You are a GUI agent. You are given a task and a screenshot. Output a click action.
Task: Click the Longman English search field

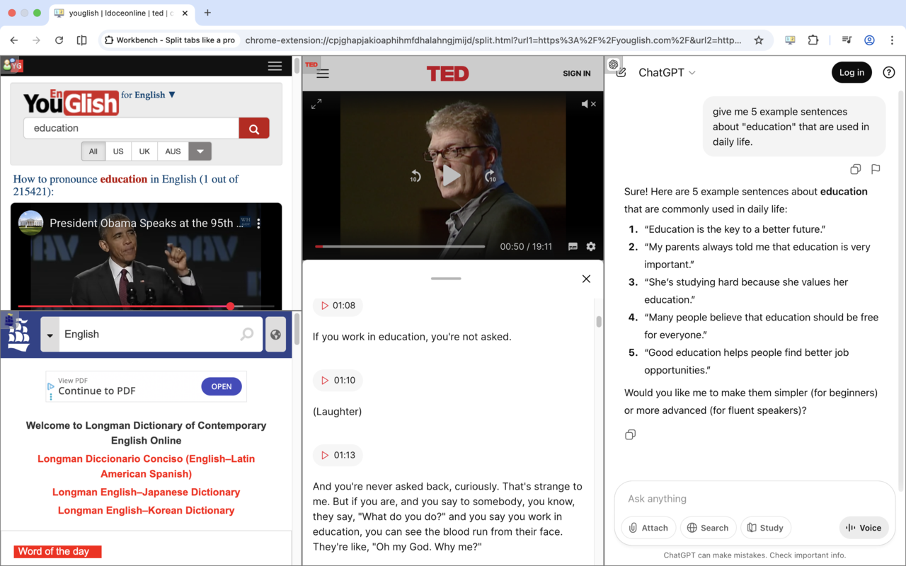149,334
